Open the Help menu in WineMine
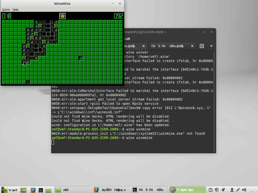 16,10
